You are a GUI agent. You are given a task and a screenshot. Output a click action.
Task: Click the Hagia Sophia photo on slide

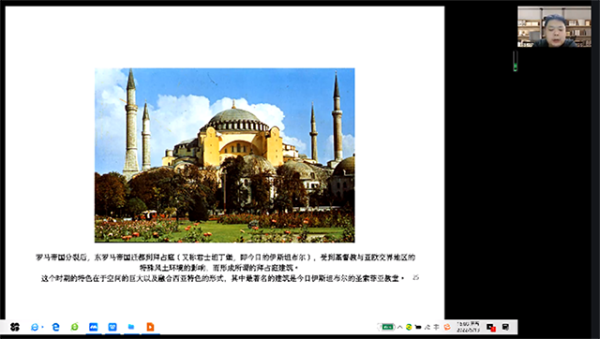[225, 155]
